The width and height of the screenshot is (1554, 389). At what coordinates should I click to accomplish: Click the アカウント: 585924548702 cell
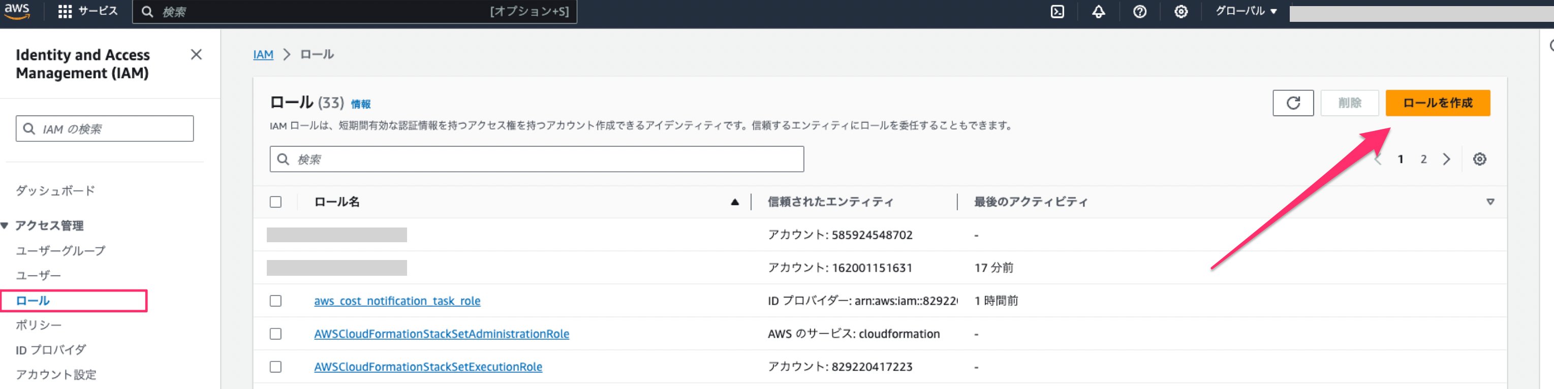tap(840, 235)
